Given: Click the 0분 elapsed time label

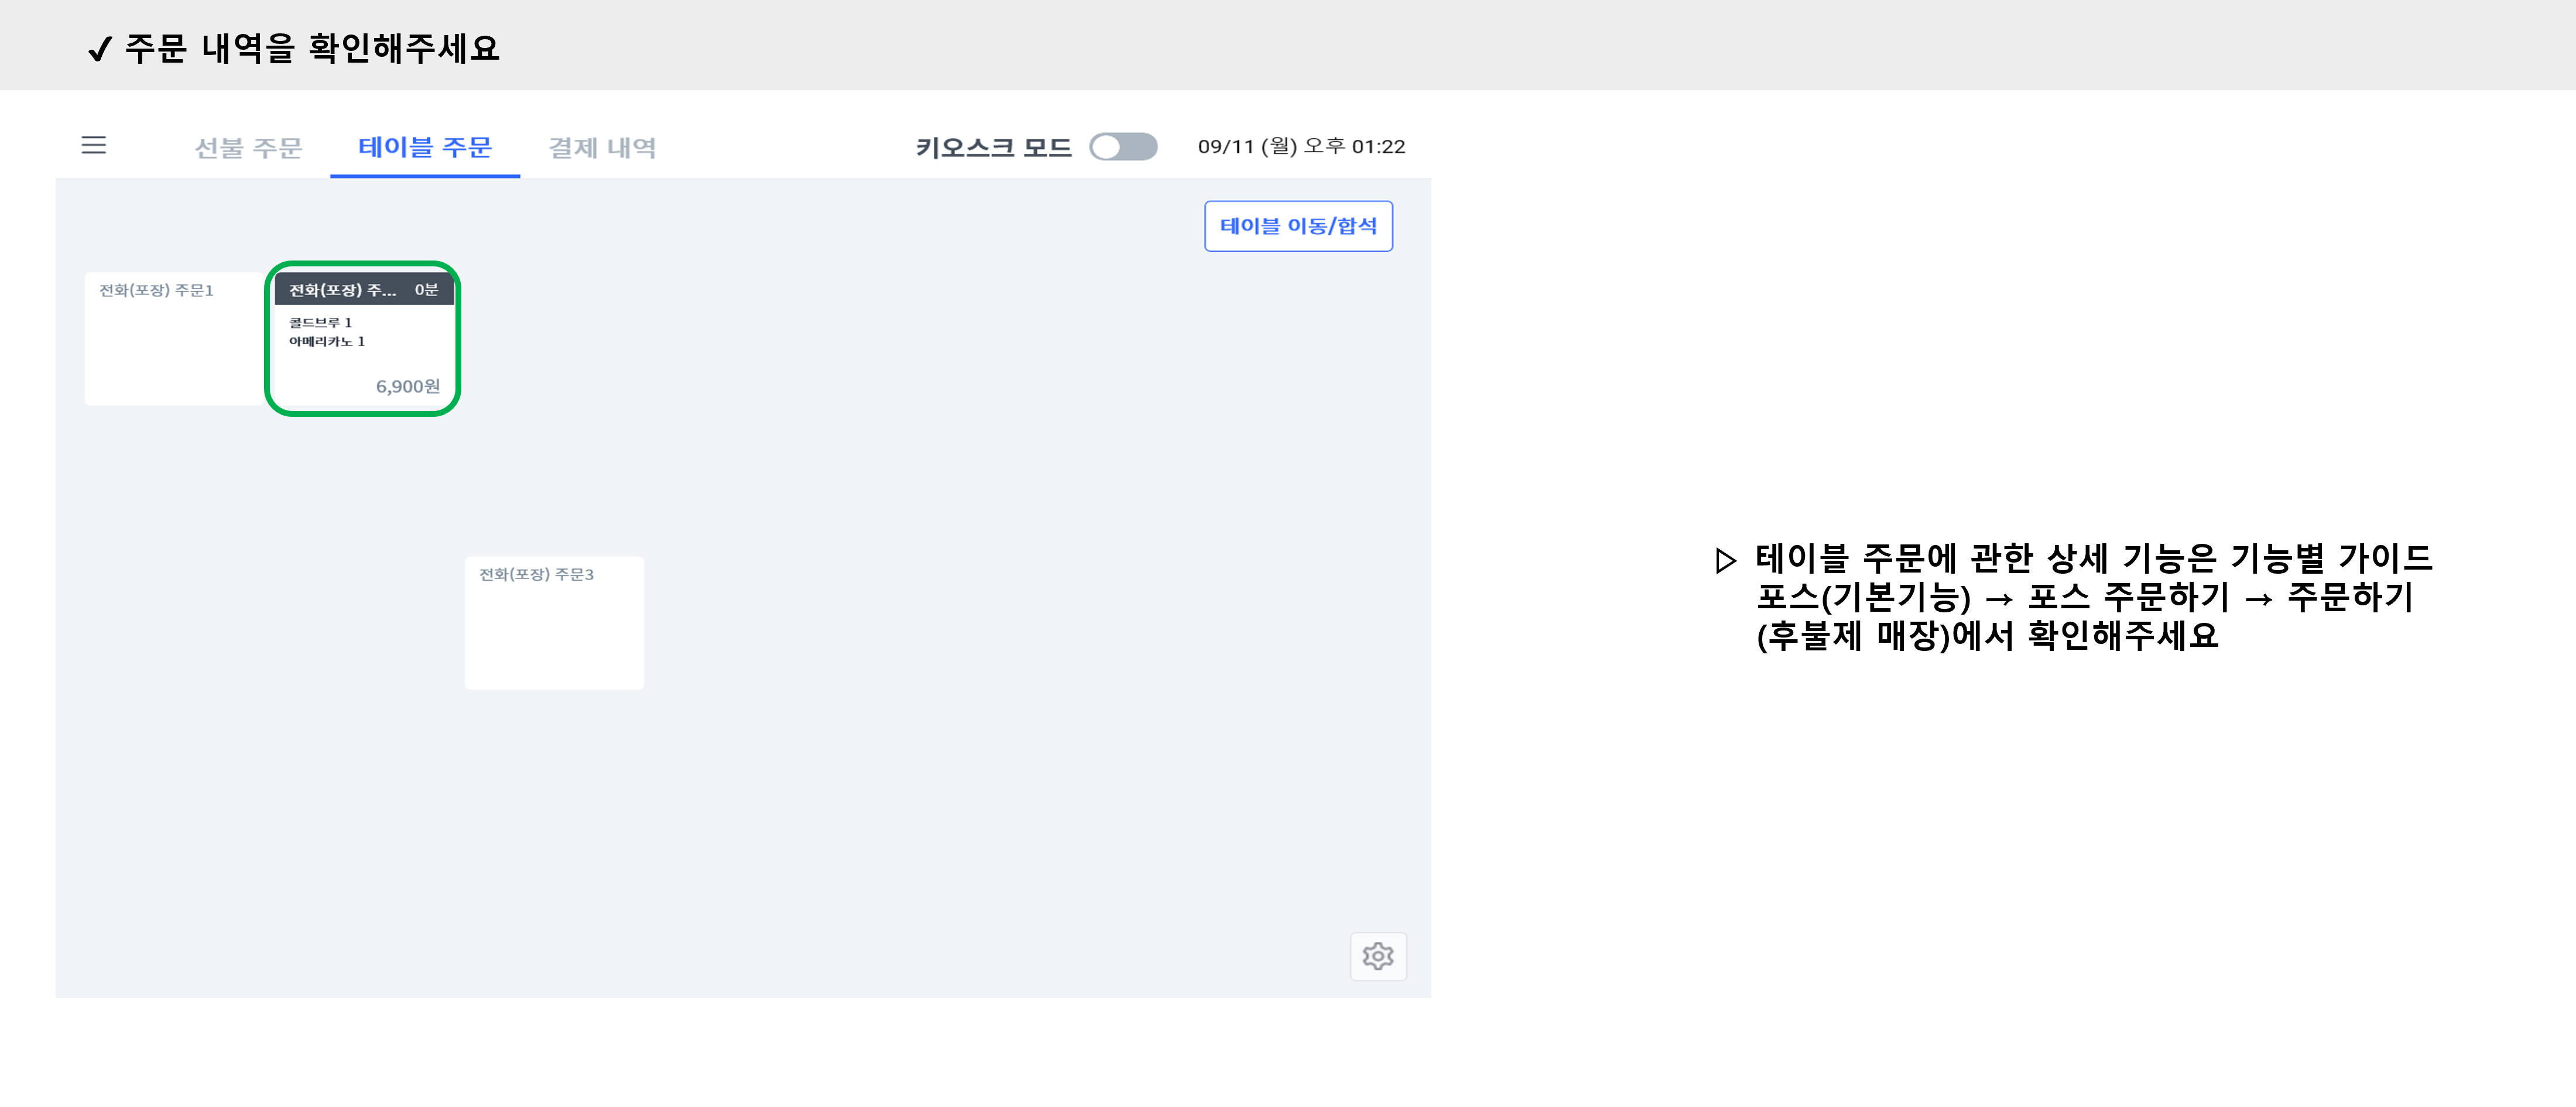Looking at the screenshot, I should click(x=426, y=290).
